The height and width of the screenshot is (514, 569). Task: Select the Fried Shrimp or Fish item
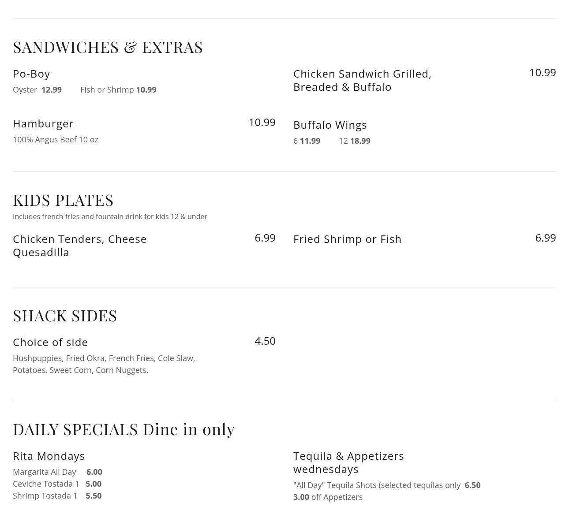347,239
